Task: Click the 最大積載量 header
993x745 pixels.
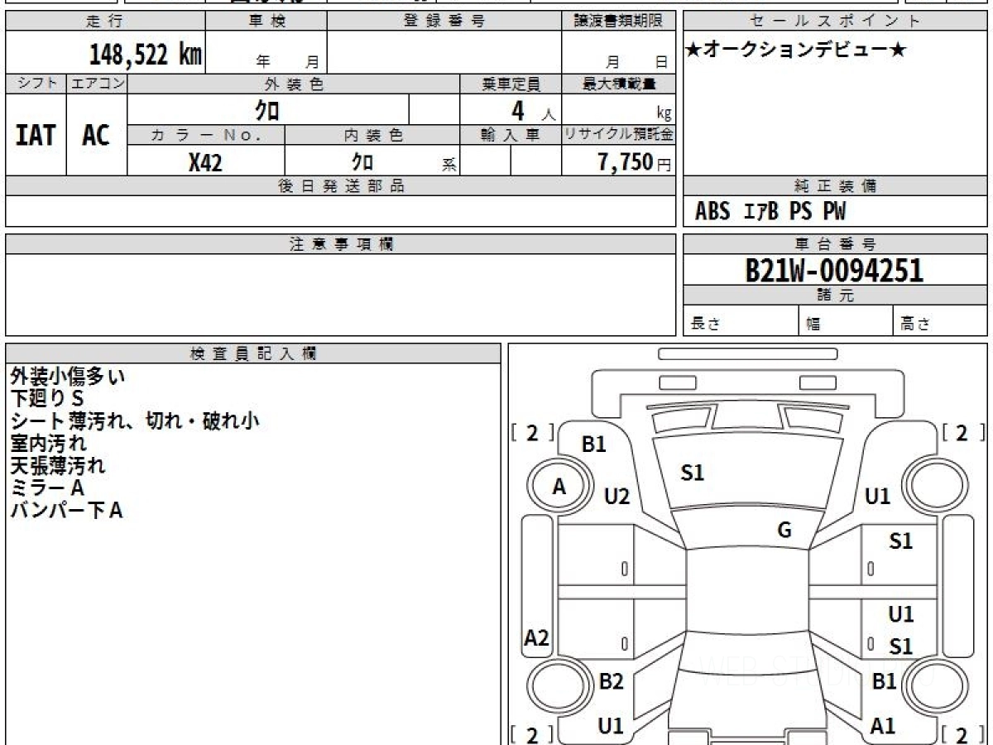Action: click(x=618, y=84)
